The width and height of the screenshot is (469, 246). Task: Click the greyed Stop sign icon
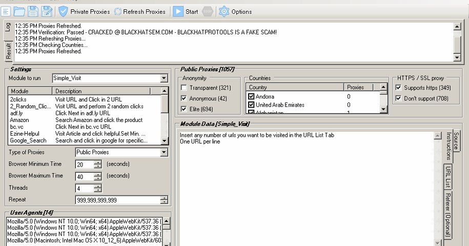point(207,12)
